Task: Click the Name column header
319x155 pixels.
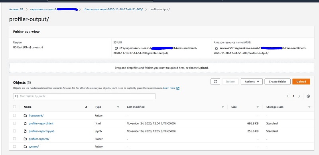Action: 28,107
